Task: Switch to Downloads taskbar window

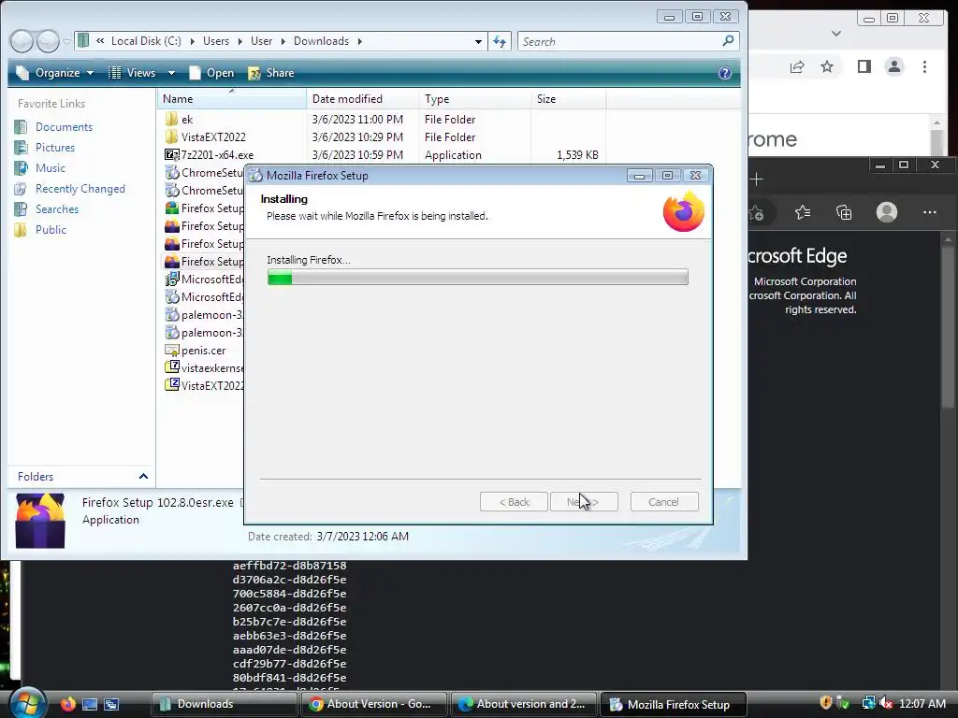Action: tap(225, 704)
